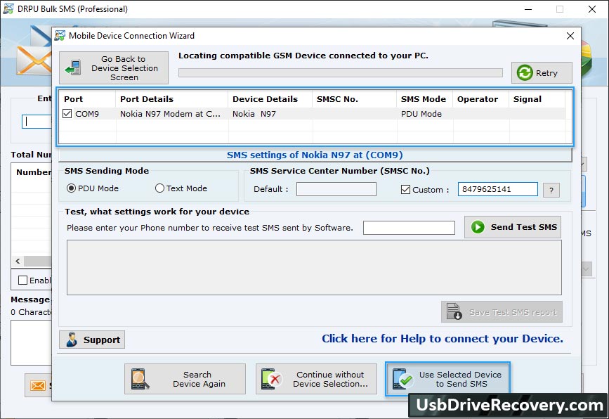
Task: Click the SMS settings of Nokia N97 header
Action: 315,155
